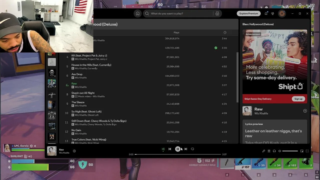Screen dimensions: 320x180
Task: Open the play queue icon
Action: [269, 151]
